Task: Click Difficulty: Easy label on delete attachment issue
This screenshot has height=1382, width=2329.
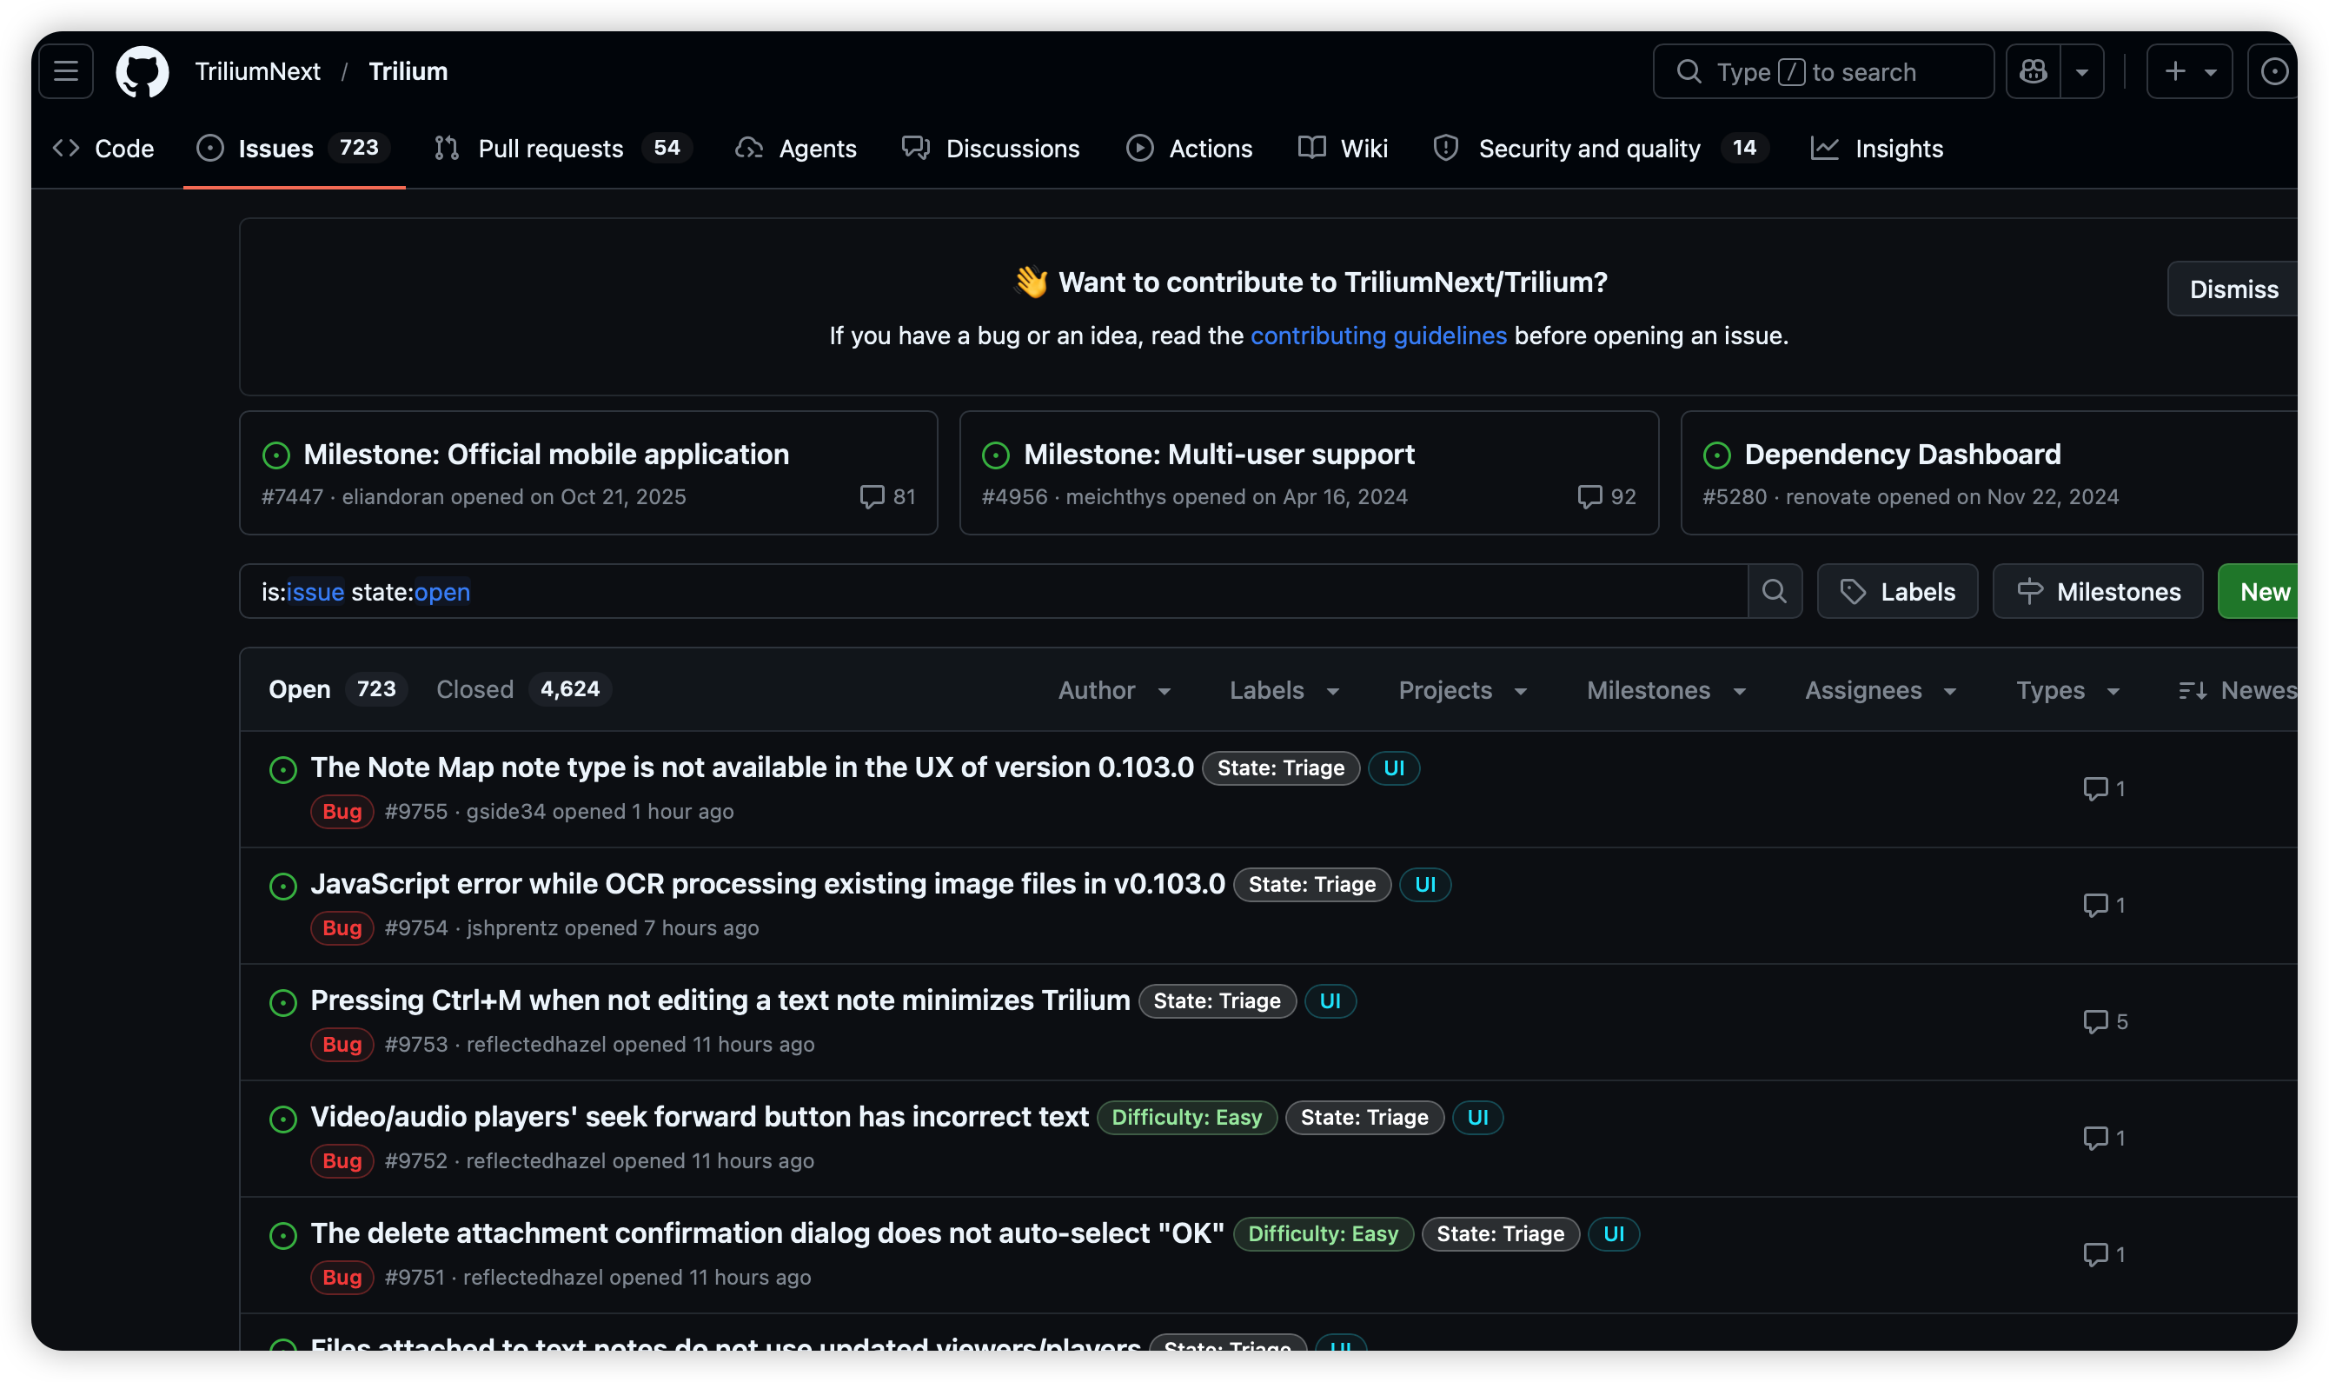Action: [1323, 1233]
